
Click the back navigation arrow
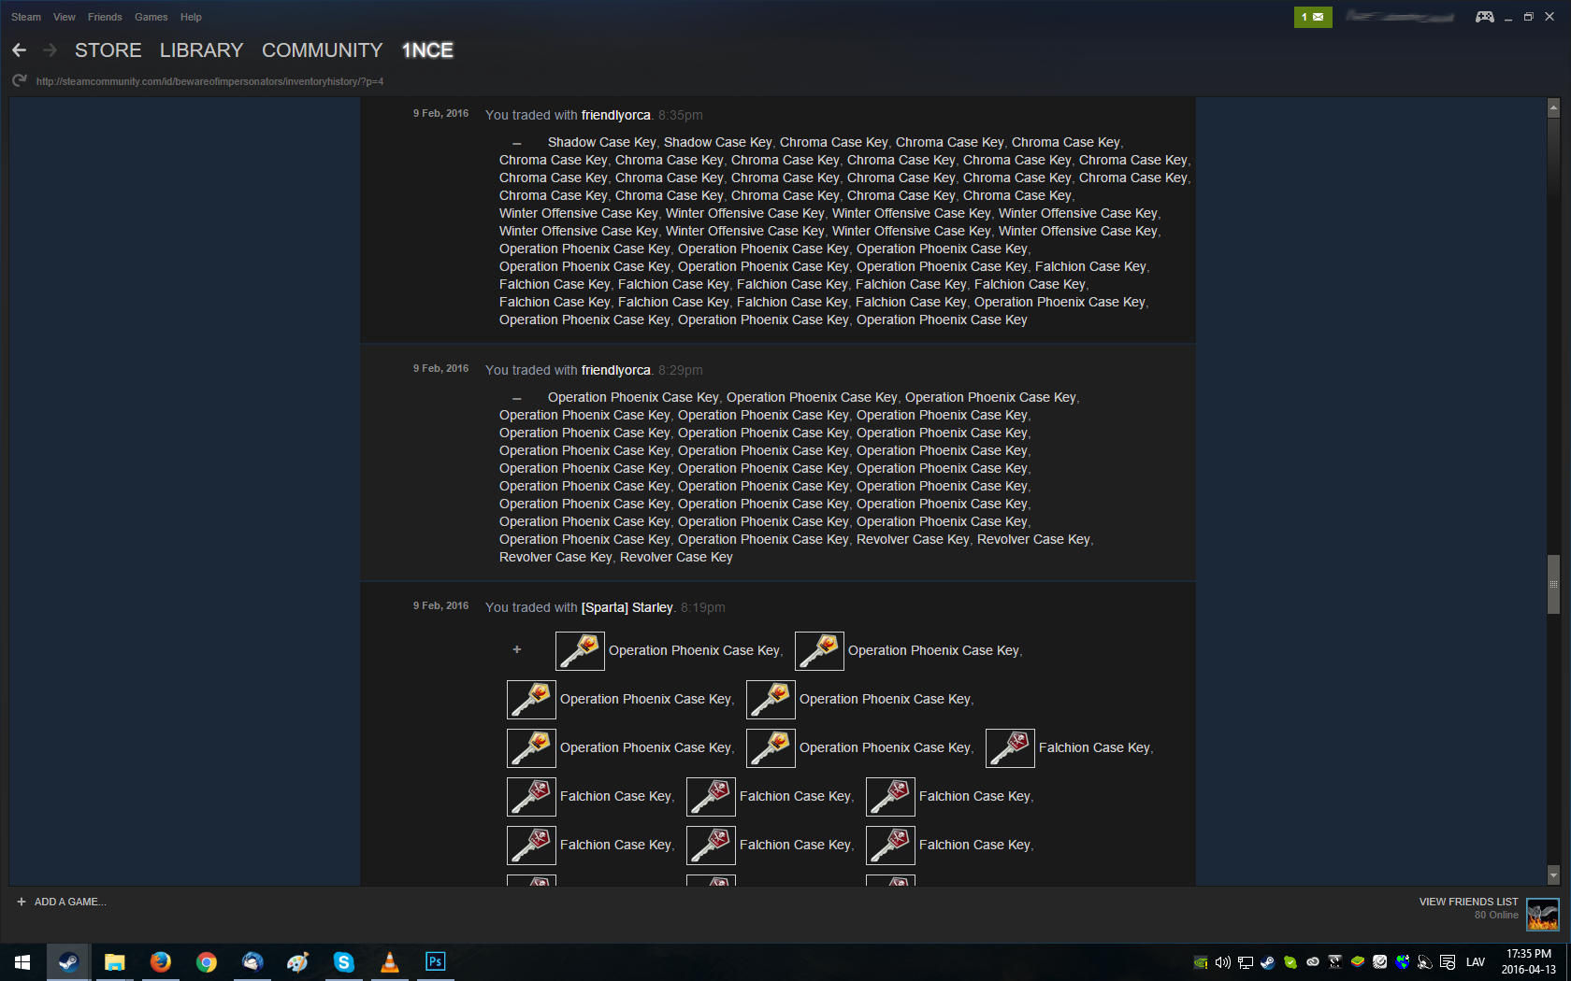pos(20,50)
